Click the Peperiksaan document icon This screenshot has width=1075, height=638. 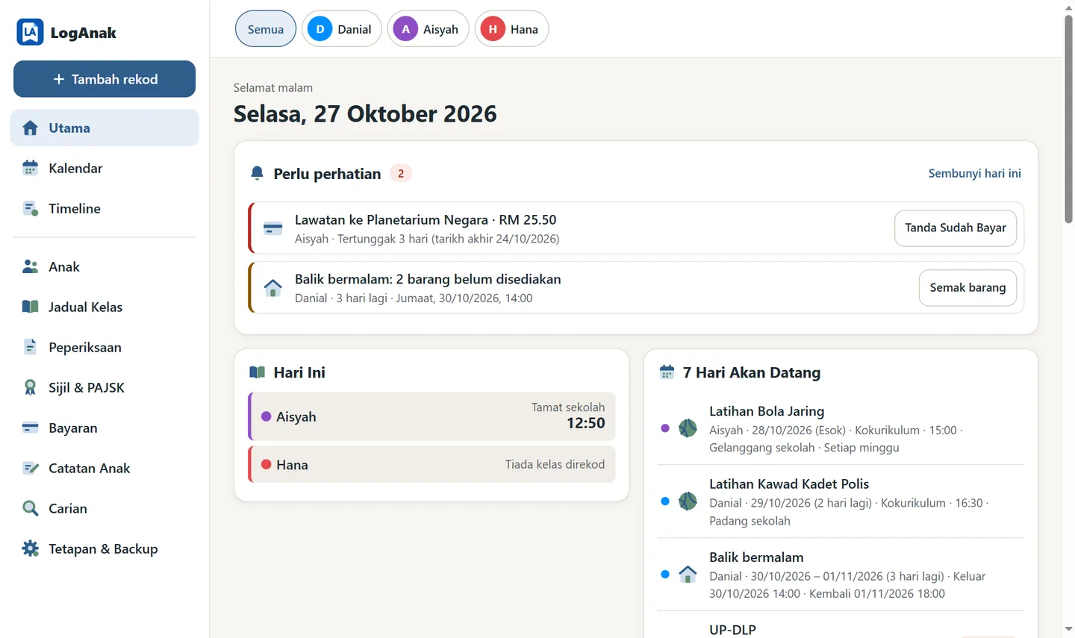(x=30, y=347)
